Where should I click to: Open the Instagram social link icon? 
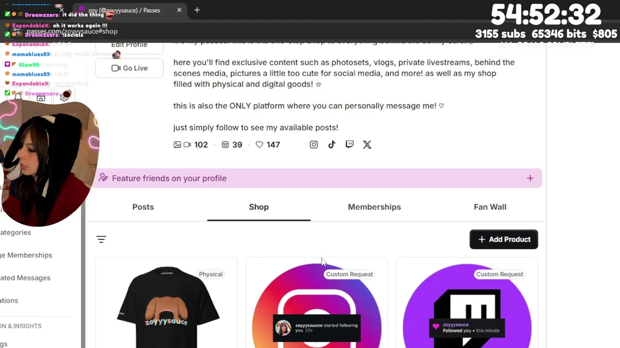coord(314,145)
